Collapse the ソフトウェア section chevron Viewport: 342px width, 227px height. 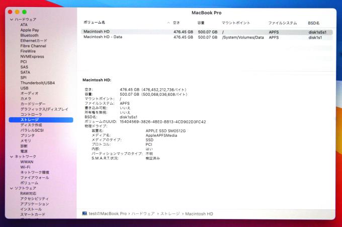pos(12,188)
